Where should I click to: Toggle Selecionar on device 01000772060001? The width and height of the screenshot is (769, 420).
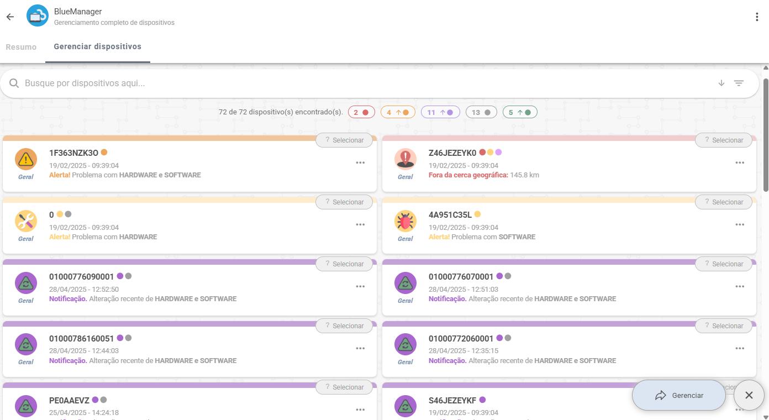723,326
